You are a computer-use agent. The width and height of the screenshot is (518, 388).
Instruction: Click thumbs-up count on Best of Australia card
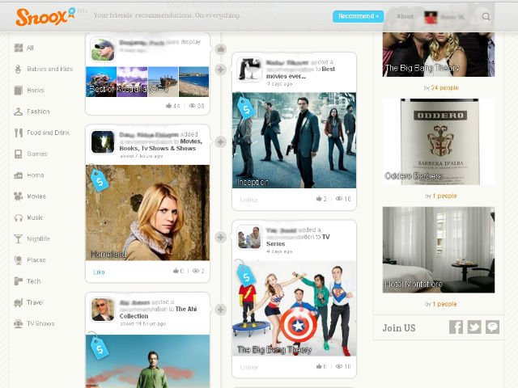click(x=172, y=106)
